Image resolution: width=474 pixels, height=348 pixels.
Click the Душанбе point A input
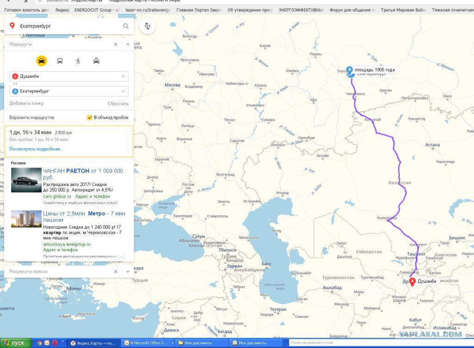pyautogui.click(x=69, y=76)
